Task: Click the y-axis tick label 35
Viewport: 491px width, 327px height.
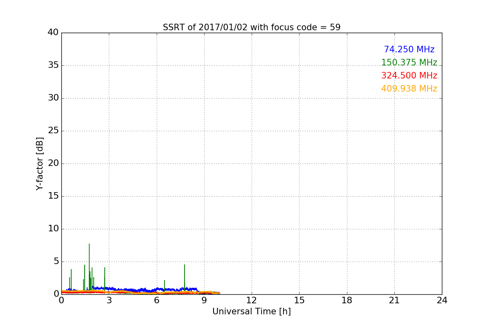Action: click(x=53, y=65)
